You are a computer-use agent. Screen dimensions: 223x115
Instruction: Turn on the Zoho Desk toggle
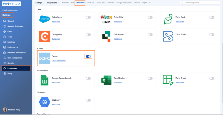click(212, 17)
